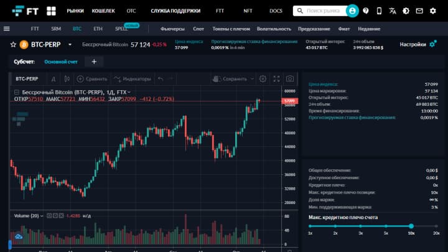Screen dimensions: 448x252
Task: Collapse the chart legend toggle box
Action: (x=17, y=92)
